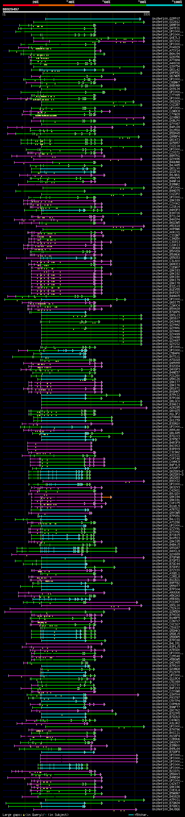Select label UniRef100_C0Z2B7

[x=166, y=105]
